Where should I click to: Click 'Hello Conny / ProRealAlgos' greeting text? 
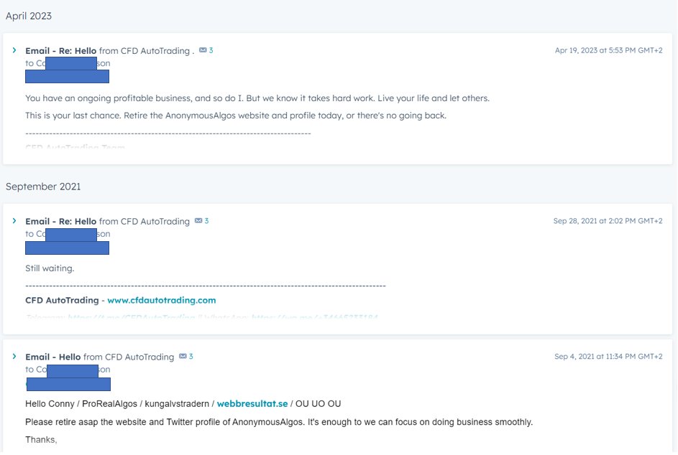tap(183, 404)
